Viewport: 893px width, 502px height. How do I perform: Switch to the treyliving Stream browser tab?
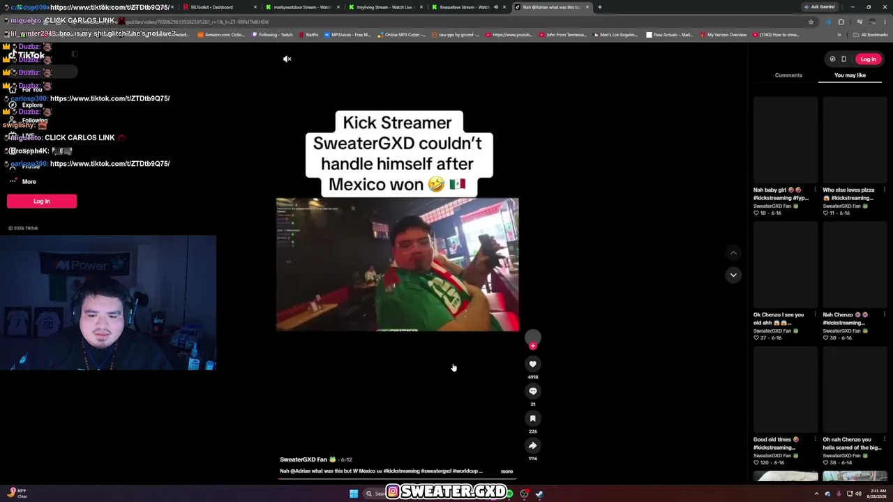click(386, 7)
